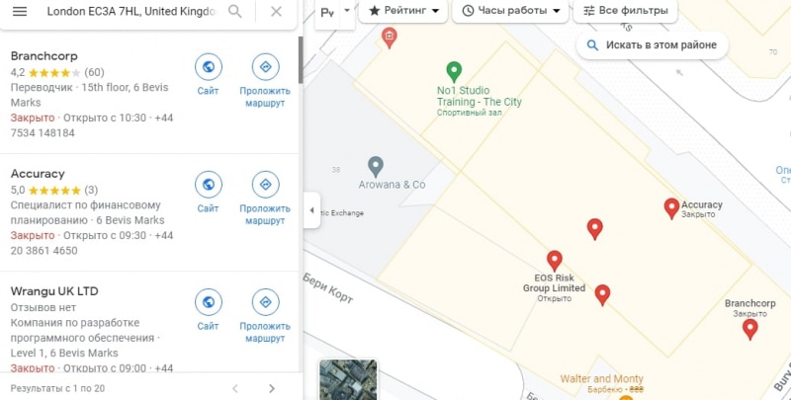Open Branchcorp website (Сайт) icon
Screen dimensions: 791x400
[x=209, y=66]
